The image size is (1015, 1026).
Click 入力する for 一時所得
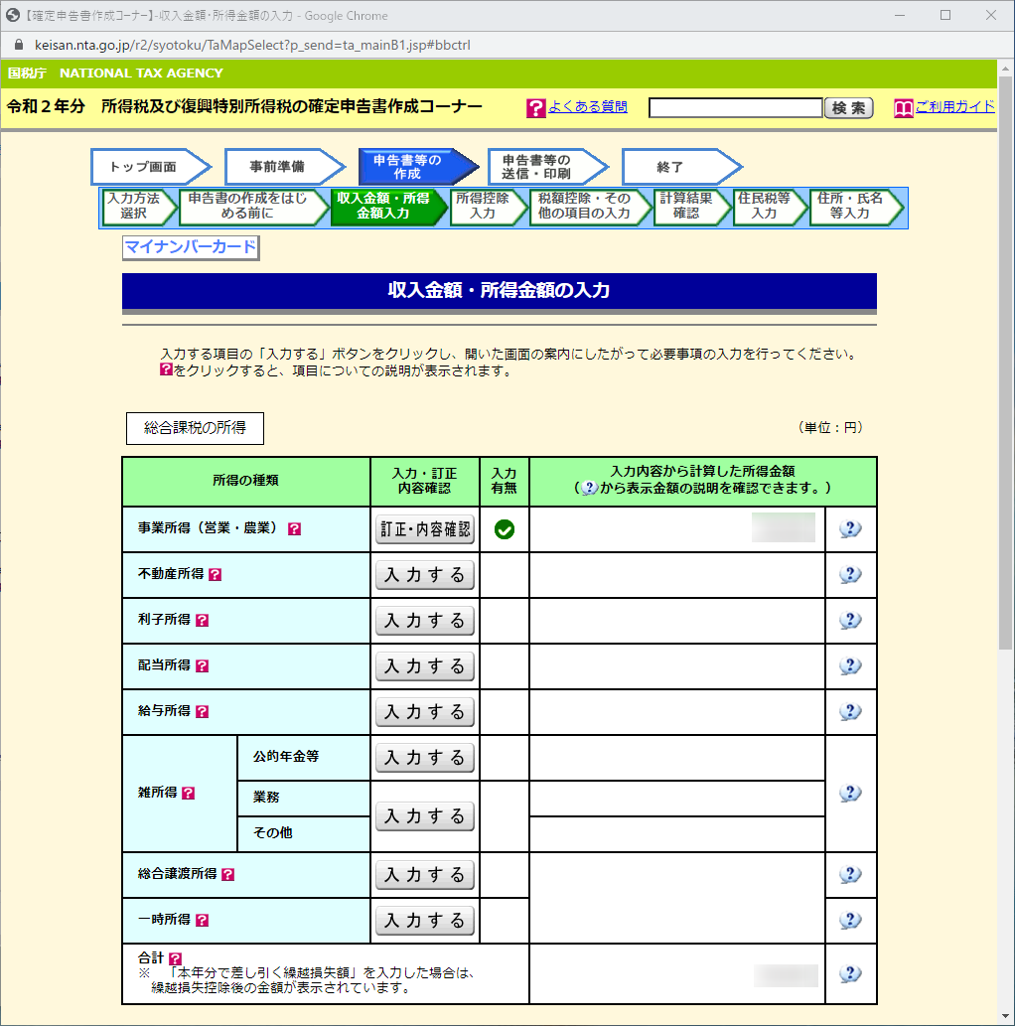tap(425, 922)
